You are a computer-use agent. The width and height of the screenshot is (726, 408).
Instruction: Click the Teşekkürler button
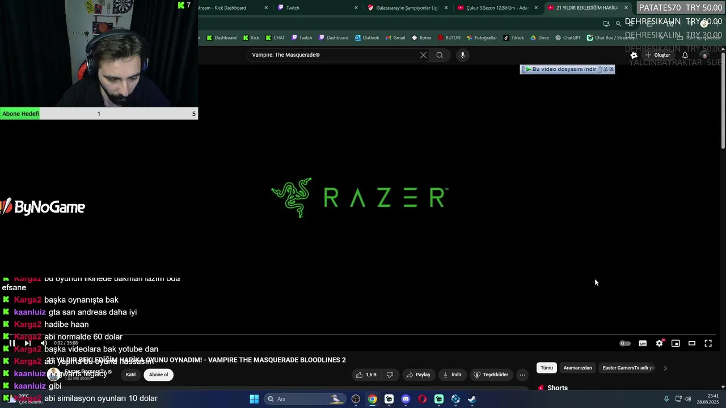491,375
